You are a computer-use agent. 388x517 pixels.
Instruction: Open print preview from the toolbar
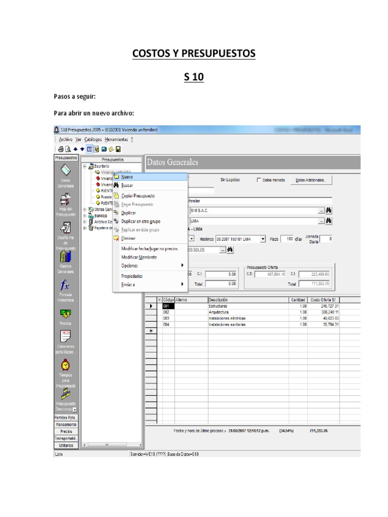[x=68, y=149]
